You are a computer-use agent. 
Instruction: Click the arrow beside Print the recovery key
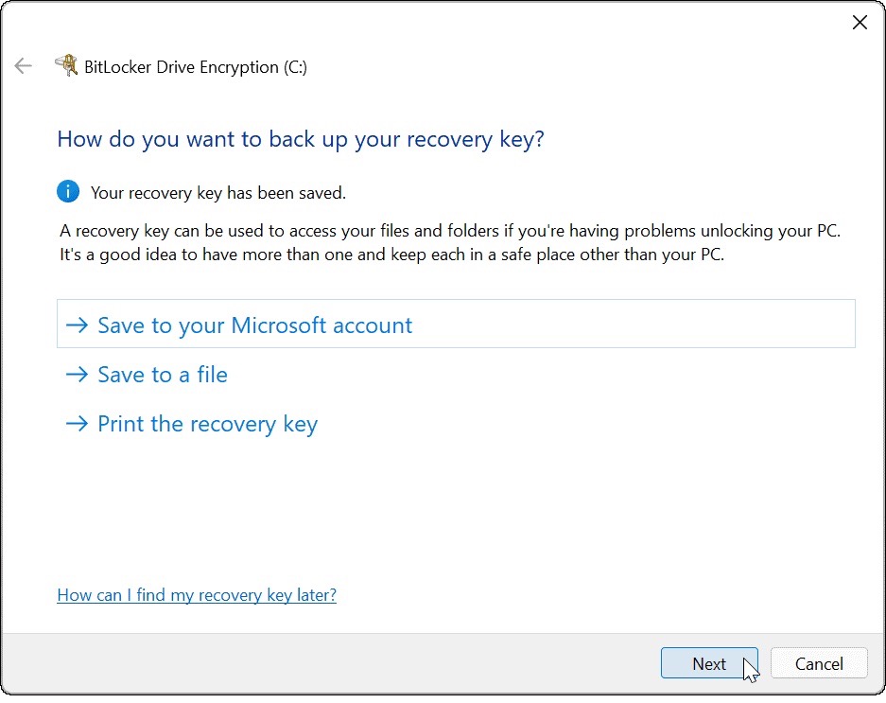tap(77, 424)
